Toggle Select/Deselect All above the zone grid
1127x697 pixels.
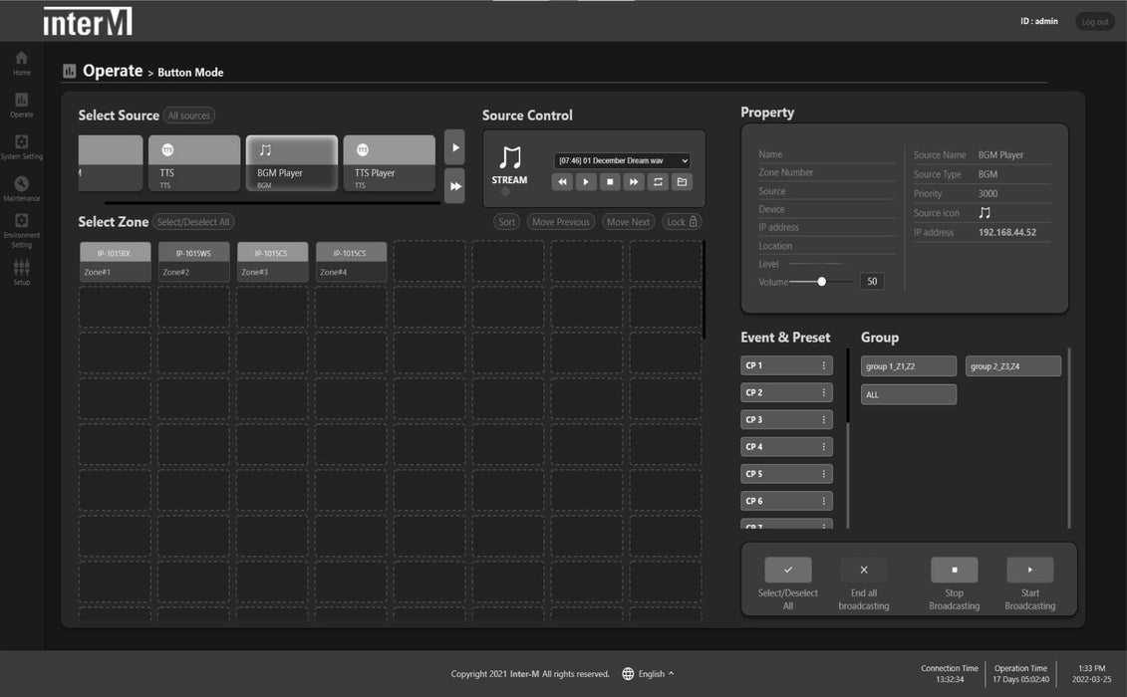(193, 222)
